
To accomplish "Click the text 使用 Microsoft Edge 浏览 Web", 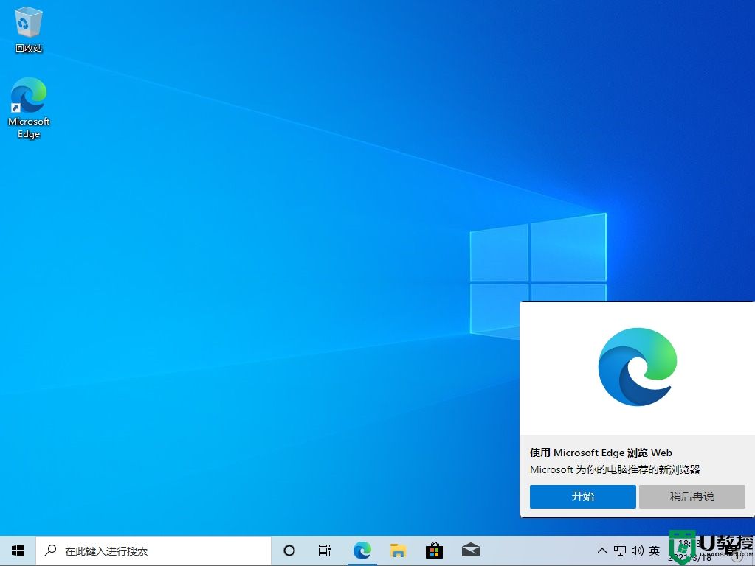I will (x=601, y=453).
